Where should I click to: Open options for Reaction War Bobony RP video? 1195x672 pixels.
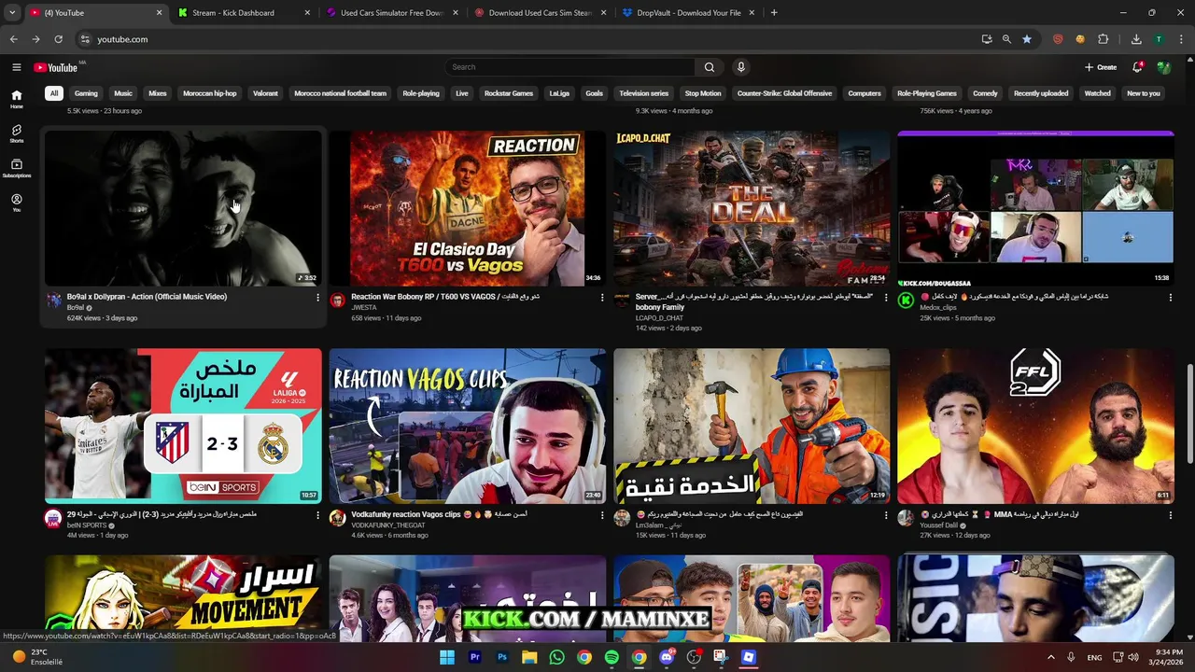(x=602, y=298)
